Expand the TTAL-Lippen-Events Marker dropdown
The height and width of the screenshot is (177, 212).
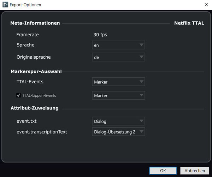[x=118, y=95]
